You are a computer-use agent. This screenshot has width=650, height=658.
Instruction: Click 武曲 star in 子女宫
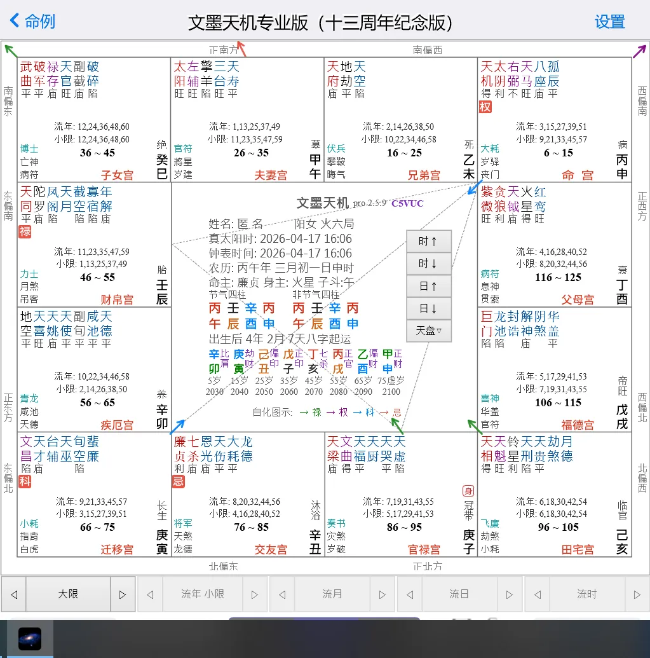tap(26, 74)
